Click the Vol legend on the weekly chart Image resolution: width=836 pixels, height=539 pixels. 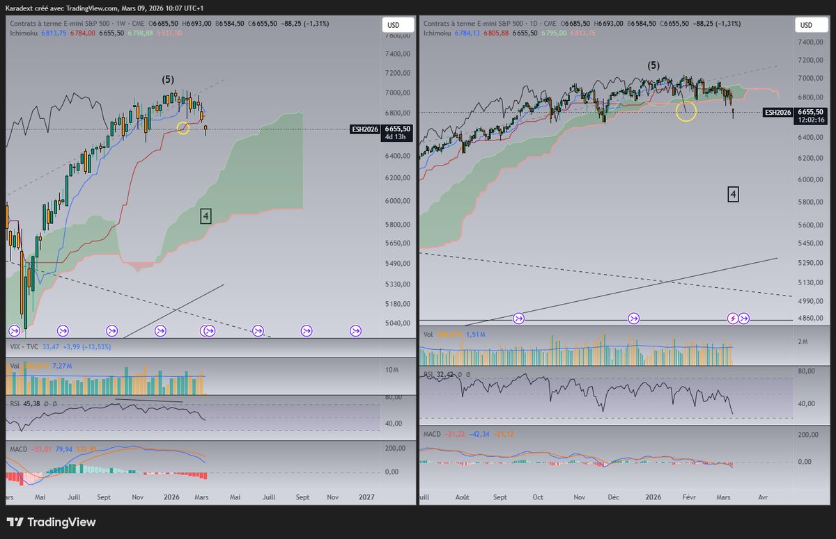pyautogui.click(x=14, y=365)
